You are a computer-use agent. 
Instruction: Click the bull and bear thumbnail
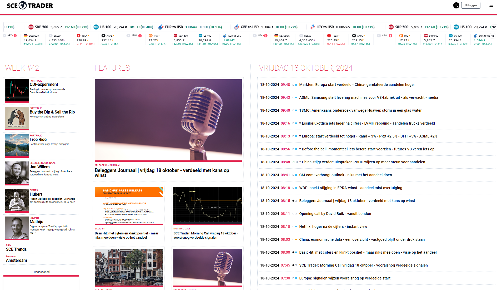[17, 118]
